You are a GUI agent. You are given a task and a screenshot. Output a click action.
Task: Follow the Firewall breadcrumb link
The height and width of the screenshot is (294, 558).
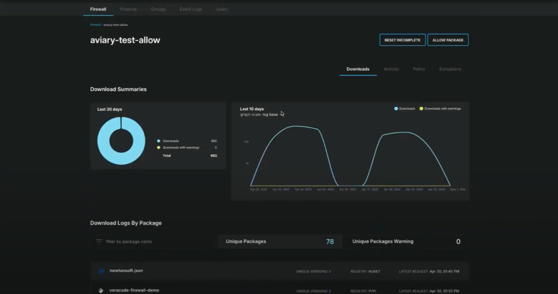pyautogui.click(x=95, y=25)
